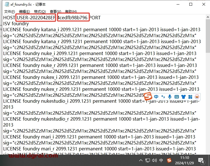Image resolution: width=210 pixels, height=166 pixels.
Task: Open the soft keyboard icon on the Sogou bar
Action: (x=177, y=97)
